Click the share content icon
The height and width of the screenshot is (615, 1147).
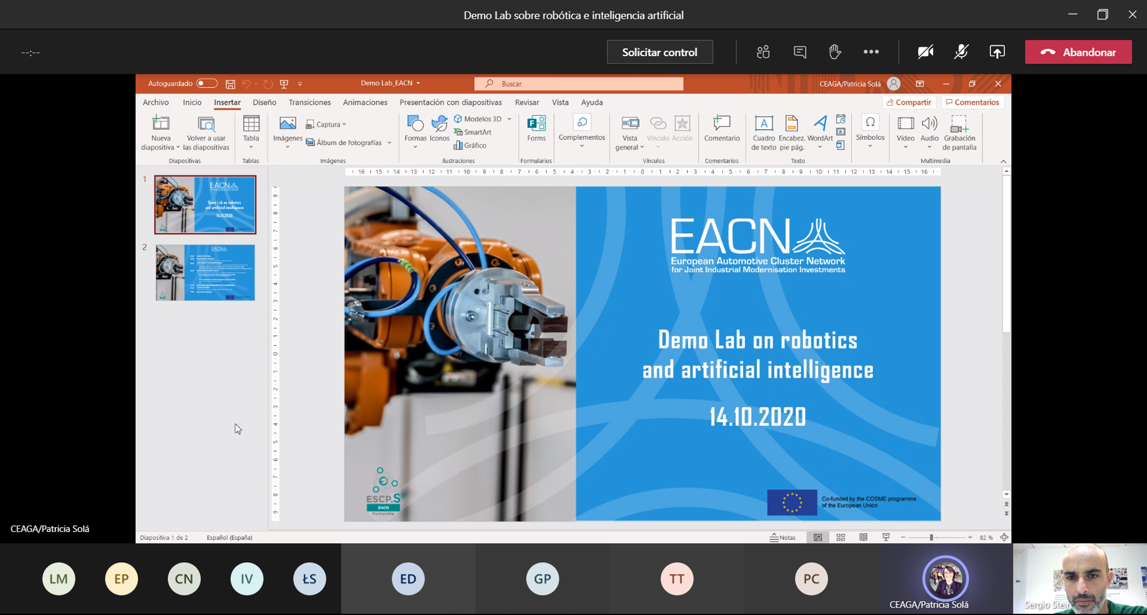997,52
